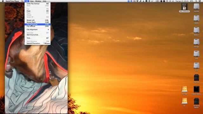The image size is (203, 114).
Task: Choose Special Characters...
Action: [37, 43]
